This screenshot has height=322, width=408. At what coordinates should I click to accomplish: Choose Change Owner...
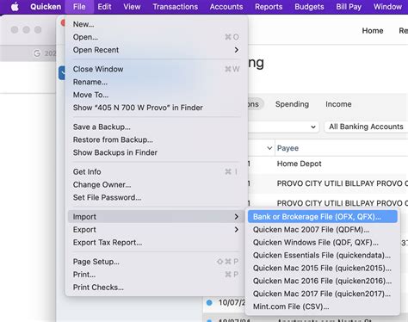pos(157,184)
